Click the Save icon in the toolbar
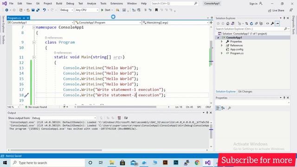The width and height of the screenshot is (297, 167). pos(33,10)
